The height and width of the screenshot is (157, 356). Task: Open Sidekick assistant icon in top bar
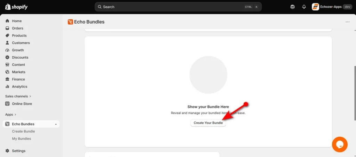point(292,7)
